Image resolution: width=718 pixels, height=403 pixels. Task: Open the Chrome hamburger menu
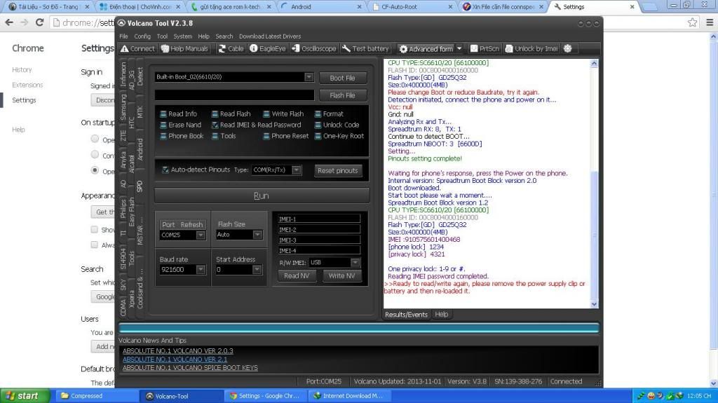(710, 22)
